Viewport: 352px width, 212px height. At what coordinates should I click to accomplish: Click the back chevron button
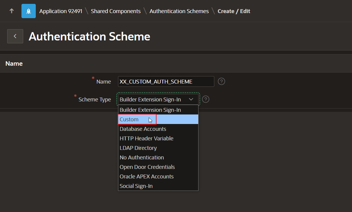click(15, 36)
